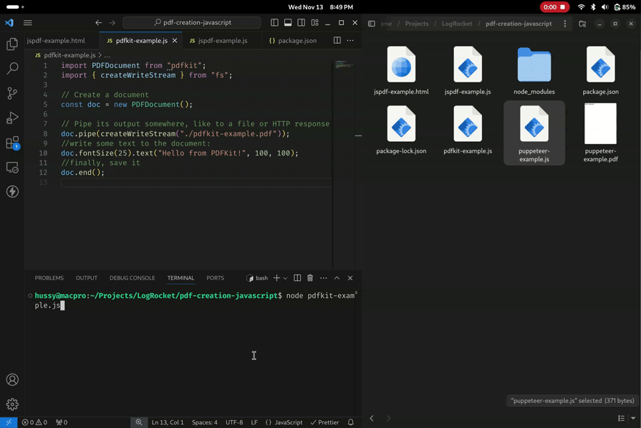Viewport: 641px width, 428px height.
Task: Kill the terminal with the trash icon
Action: click(309, 278)
